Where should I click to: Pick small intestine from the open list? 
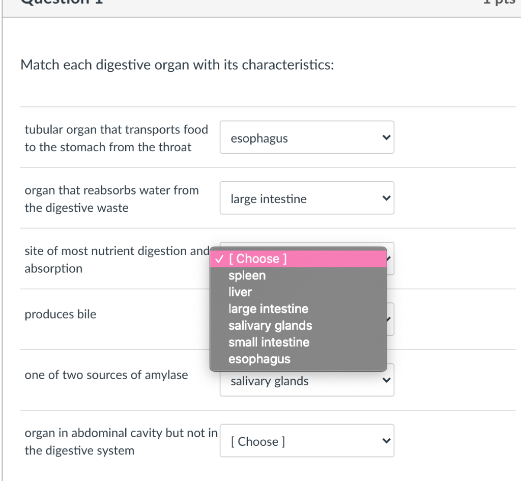point(269,343)
